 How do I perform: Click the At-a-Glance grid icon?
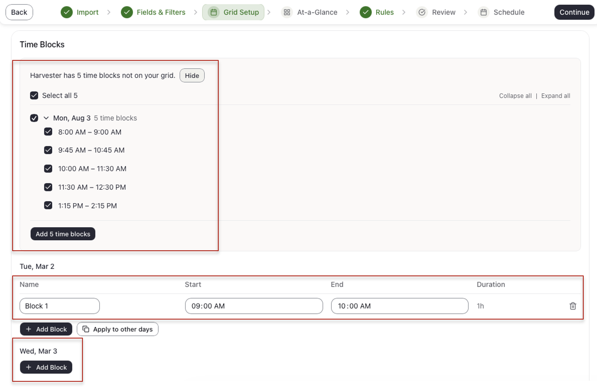pos(287,12)
